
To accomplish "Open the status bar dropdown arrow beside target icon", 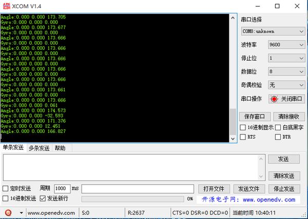I will click(x=21, y=213).
